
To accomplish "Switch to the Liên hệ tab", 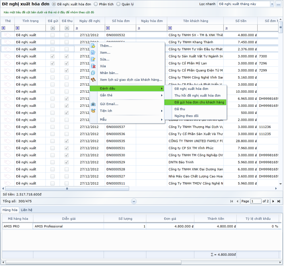I will coord(26,210).
